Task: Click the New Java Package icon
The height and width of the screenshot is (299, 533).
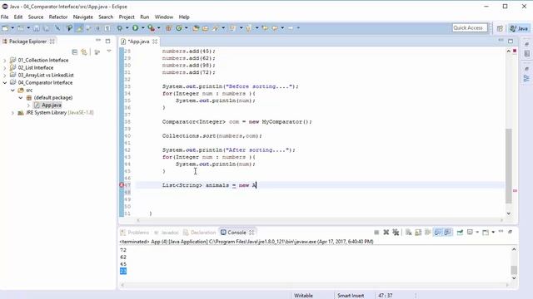Action: pos(168,28)
